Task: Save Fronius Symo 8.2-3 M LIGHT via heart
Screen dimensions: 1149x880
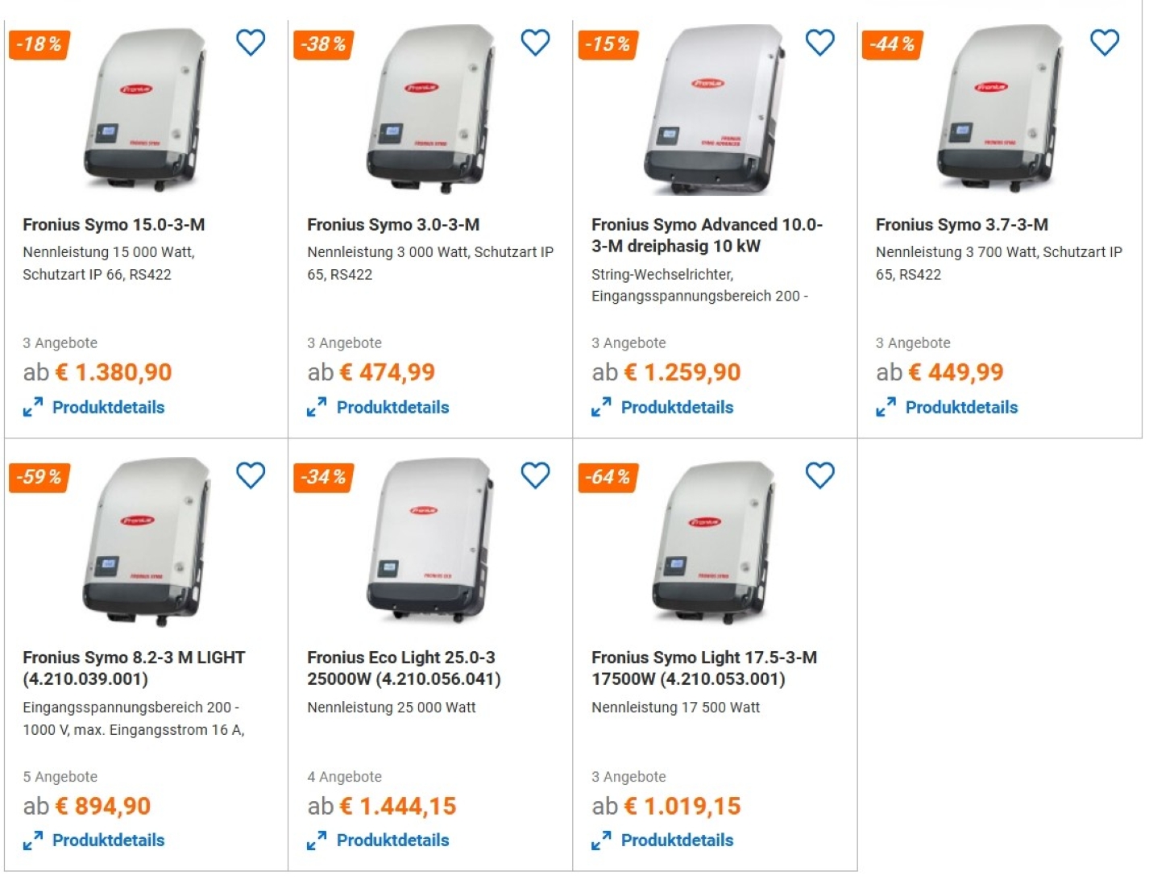Action: point(251,475)
